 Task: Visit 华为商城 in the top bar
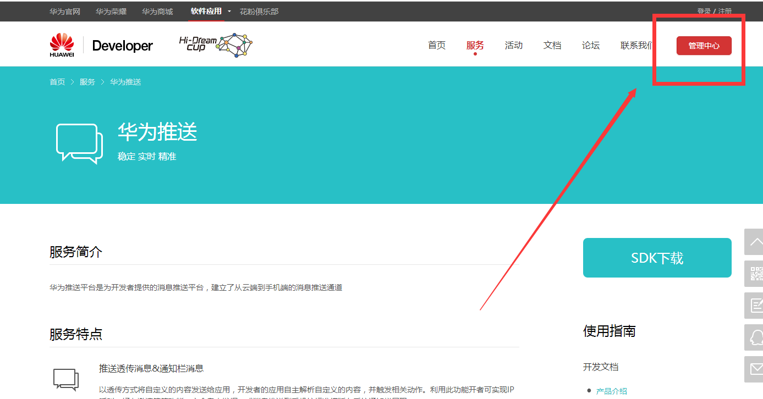[x=157, y=12]
